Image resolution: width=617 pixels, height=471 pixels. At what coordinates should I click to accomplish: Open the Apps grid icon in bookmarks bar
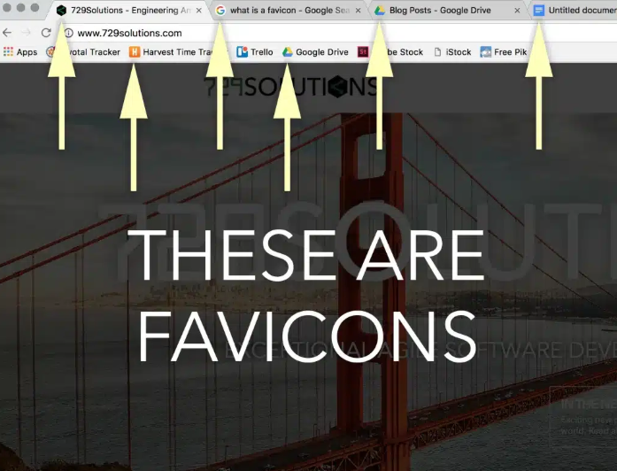point(8,51)
